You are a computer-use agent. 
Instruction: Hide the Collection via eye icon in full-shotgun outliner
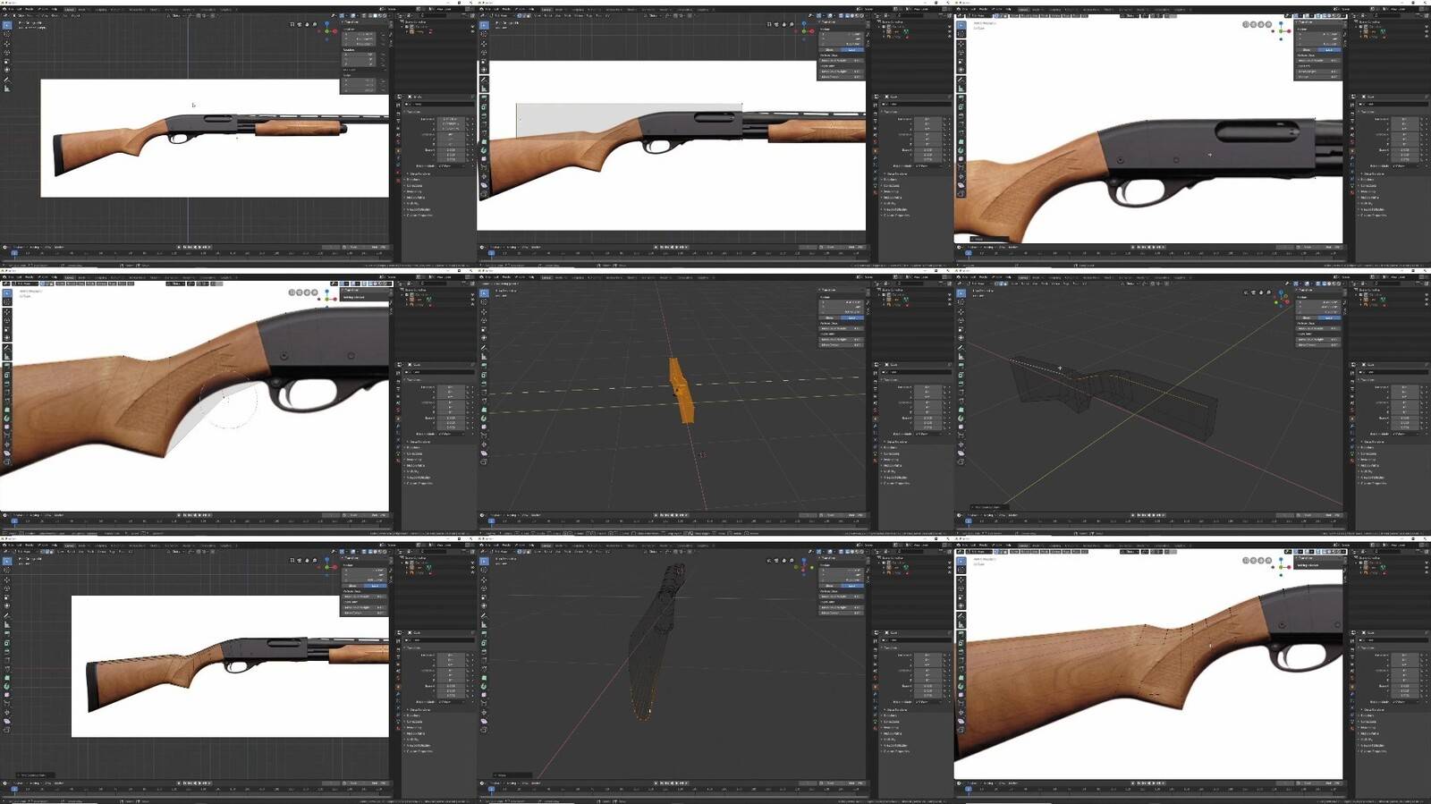click(473, 27)
